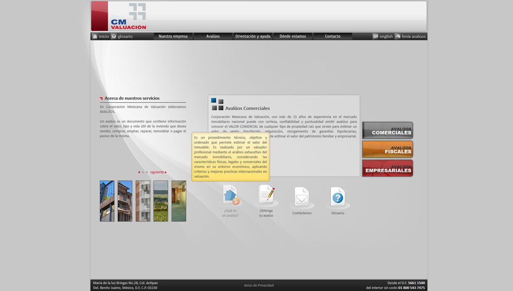Viewport: 513px width, 291px height.
Task: Click the squares icon beside Avalúos Comerciales
Action: tap(217, 104)
